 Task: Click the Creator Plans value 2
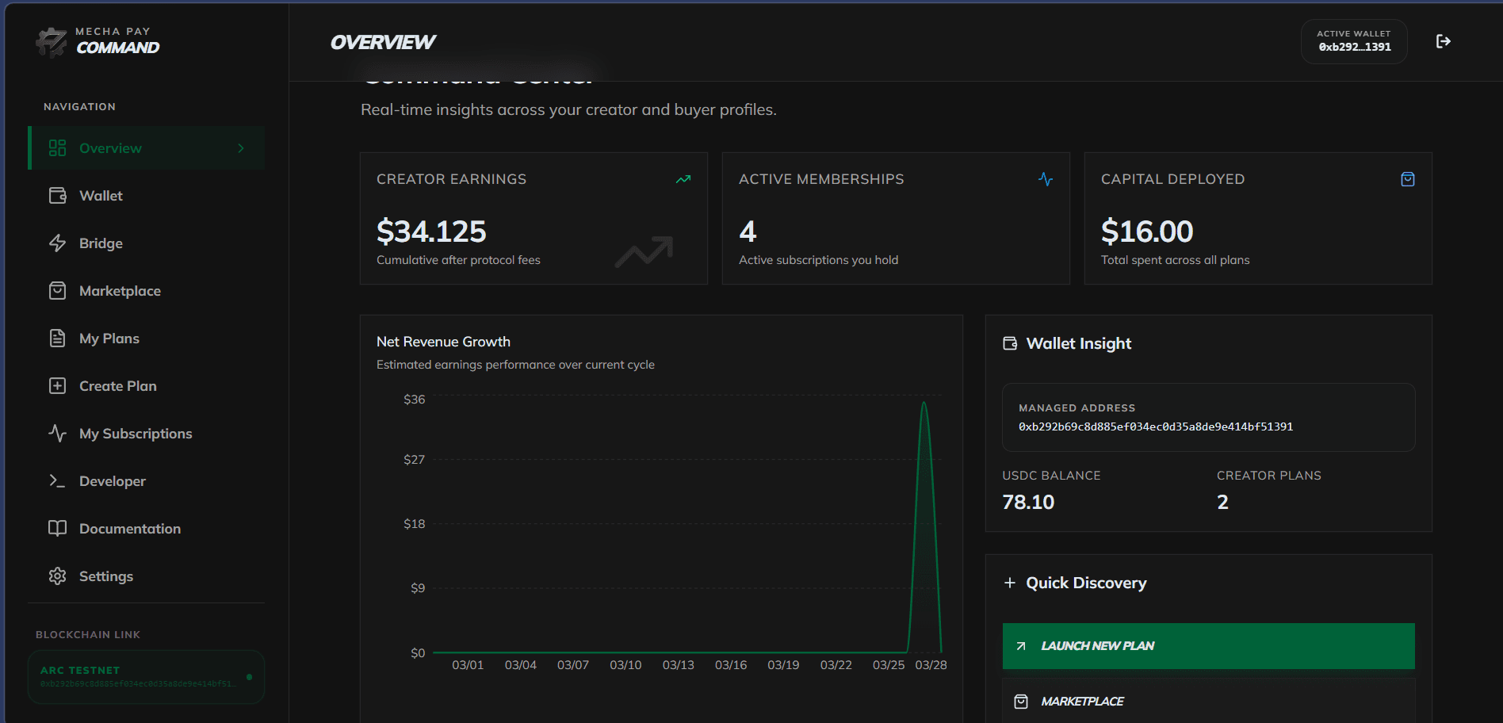coord(1222,502)
